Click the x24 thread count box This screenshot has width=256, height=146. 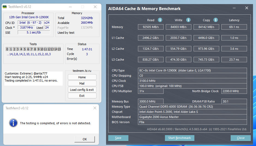point(47,23)
